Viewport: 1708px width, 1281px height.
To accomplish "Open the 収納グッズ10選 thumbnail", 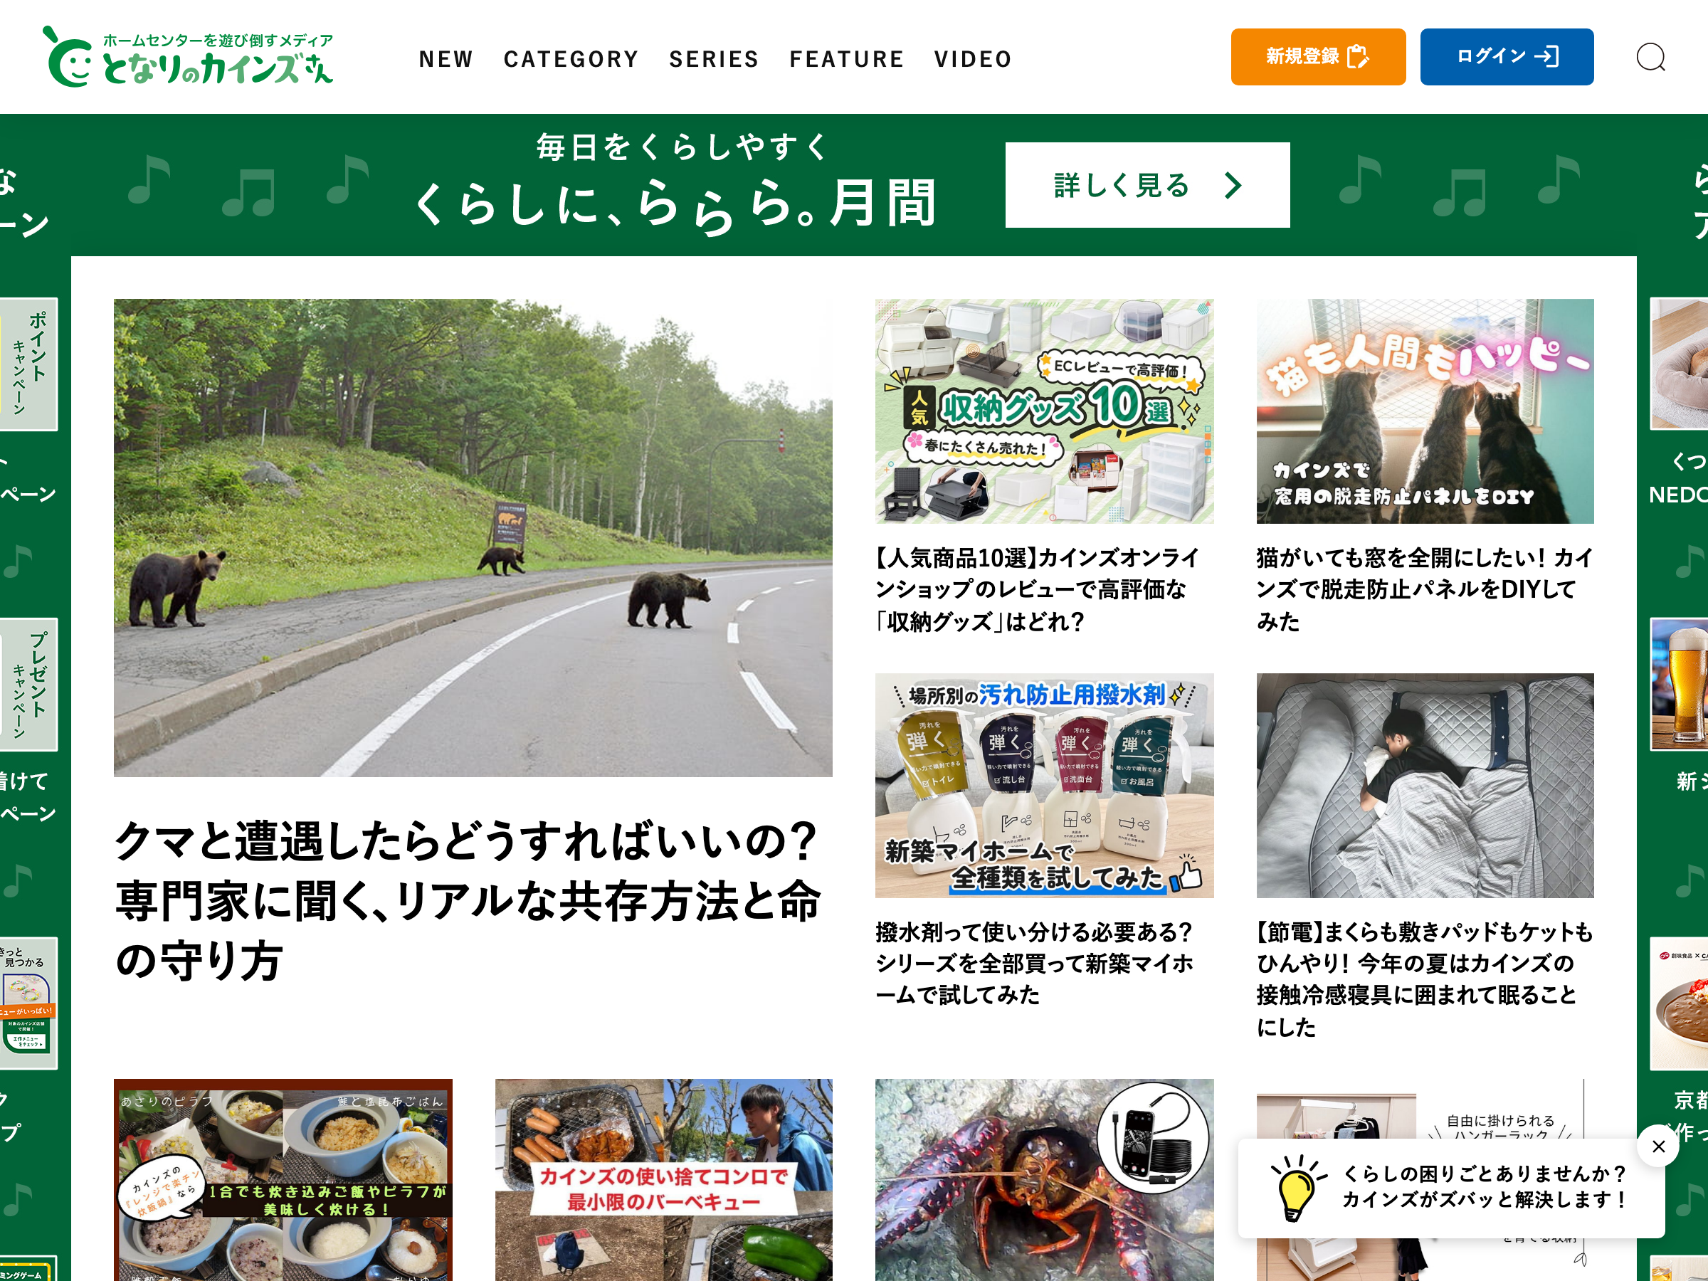I will [x=1044, y=411].
